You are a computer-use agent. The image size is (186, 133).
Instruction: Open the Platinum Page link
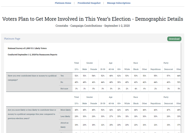tap(12, 39)
